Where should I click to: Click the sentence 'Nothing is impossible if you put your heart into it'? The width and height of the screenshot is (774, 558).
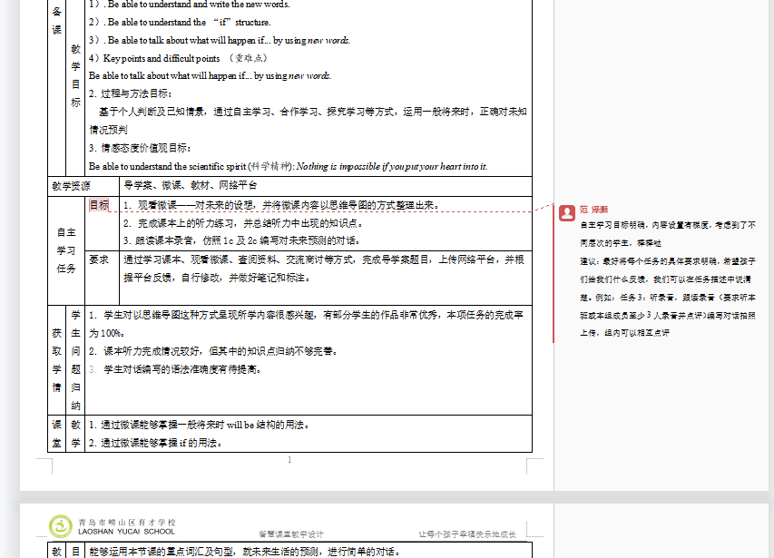(x=392, y=166)
